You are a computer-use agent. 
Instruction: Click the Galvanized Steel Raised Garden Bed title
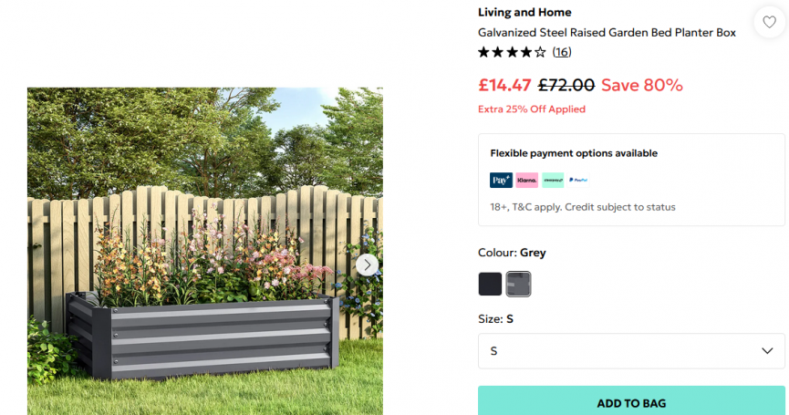click(x=607, y=33)
